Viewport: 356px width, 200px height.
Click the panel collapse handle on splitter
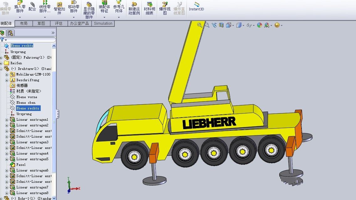[58, 114]
